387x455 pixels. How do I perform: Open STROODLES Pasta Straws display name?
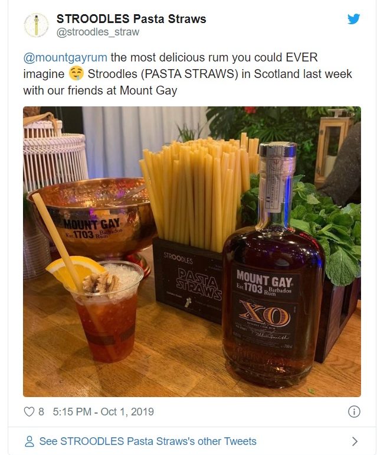pos(131,19)
